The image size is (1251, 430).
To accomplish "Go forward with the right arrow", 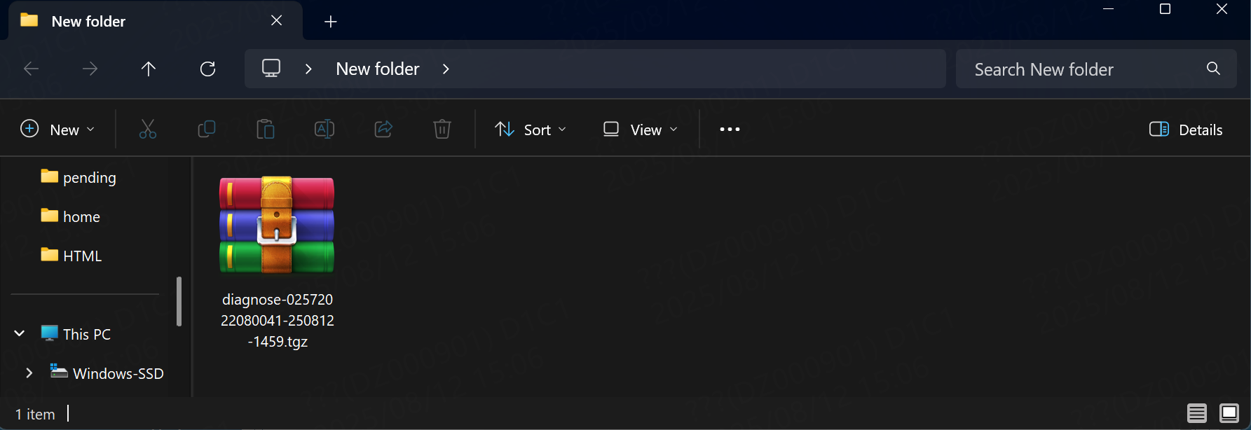I will [90, 69].
